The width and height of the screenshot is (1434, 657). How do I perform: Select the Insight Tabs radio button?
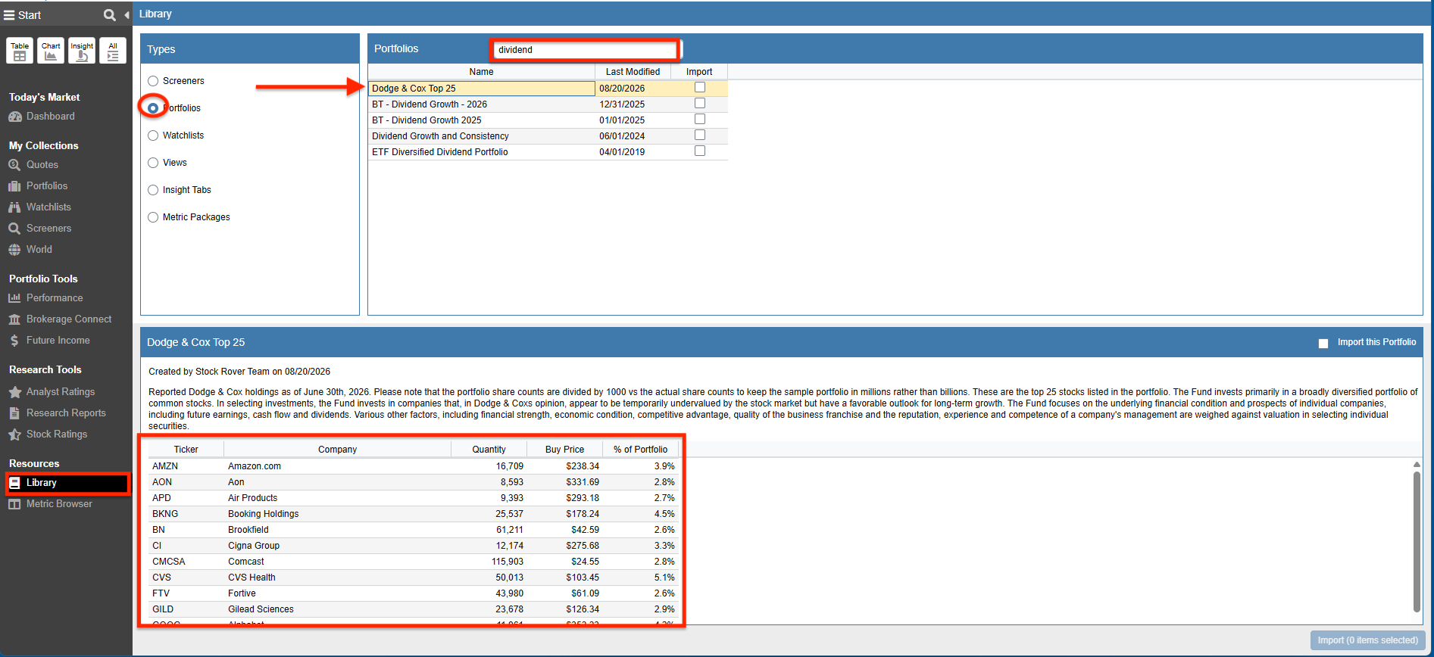(x=153, y=190)
